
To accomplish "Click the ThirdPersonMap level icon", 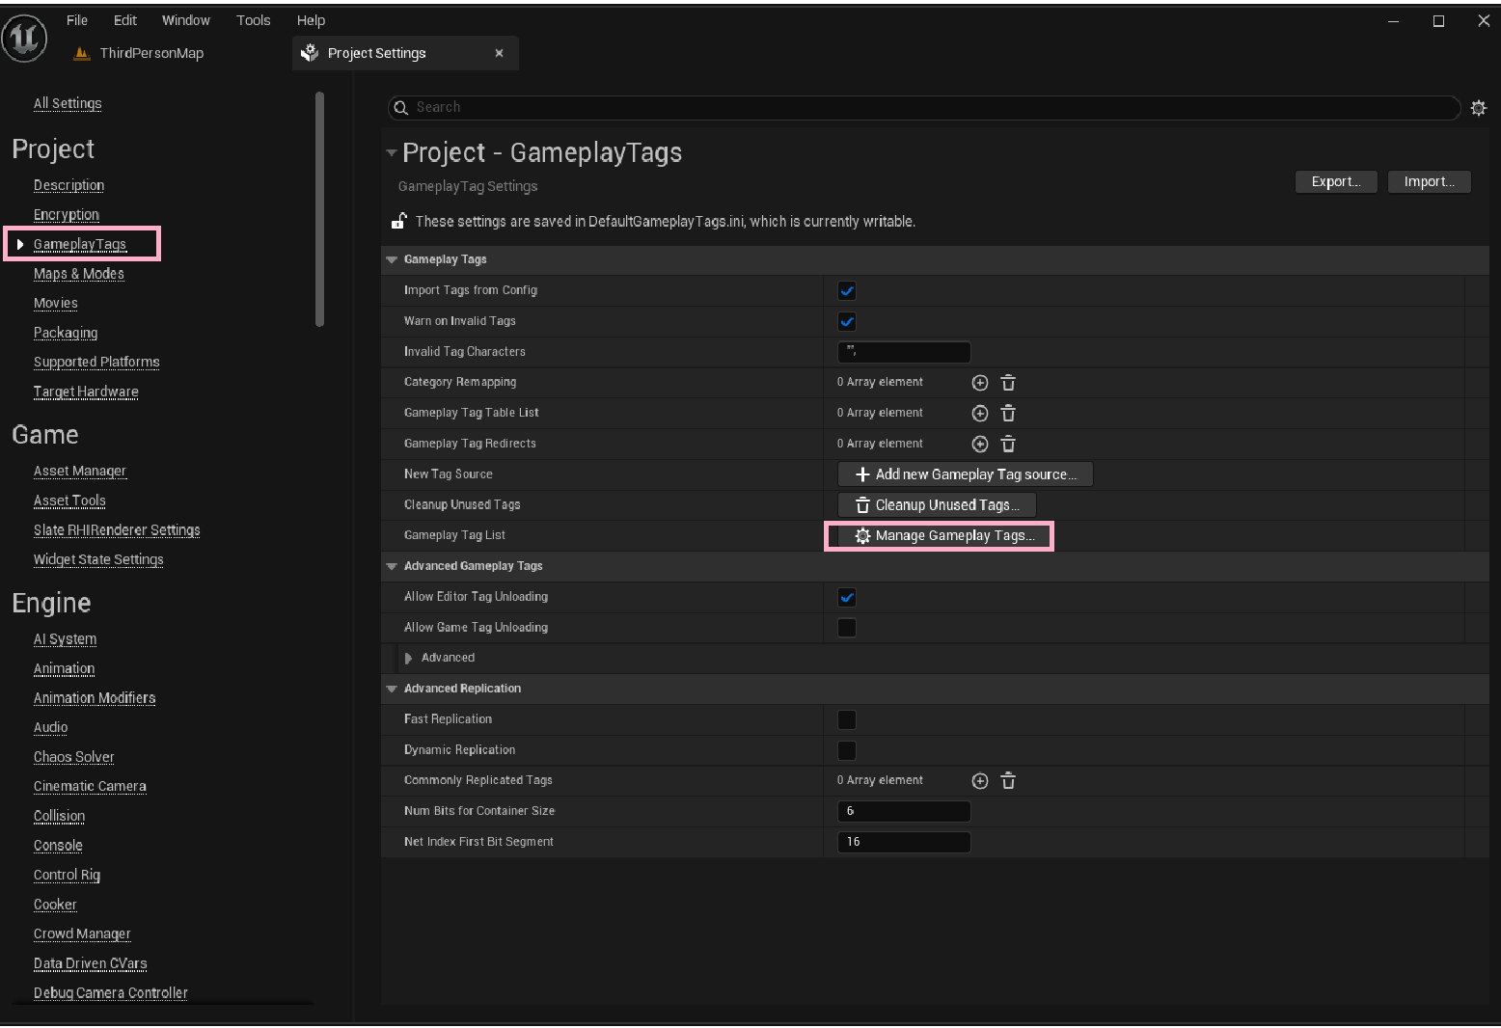I will pos(82,53).
